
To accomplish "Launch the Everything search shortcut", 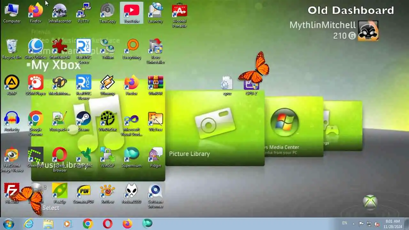I will [x=132, y=50].
